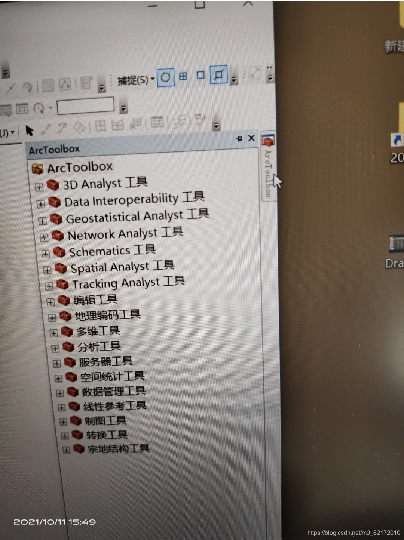Image resolution: width=404 pixels, height=540 pixels.
Task: Click the 分析工具 toolbox icon
Action: tap(68, 347)
